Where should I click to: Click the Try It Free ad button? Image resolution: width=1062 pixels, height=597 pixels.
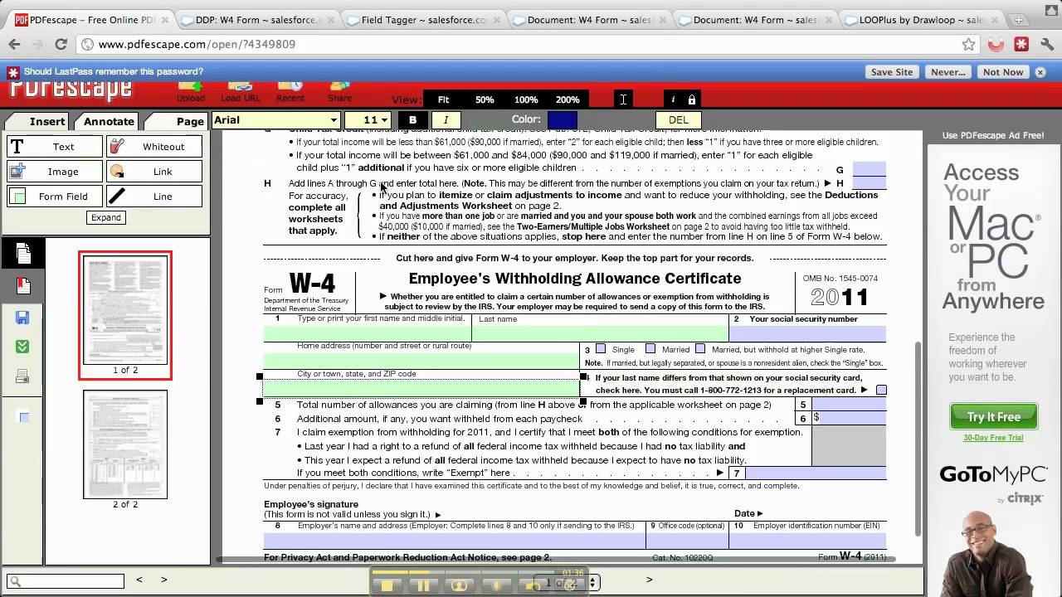(x=993, y=417)
